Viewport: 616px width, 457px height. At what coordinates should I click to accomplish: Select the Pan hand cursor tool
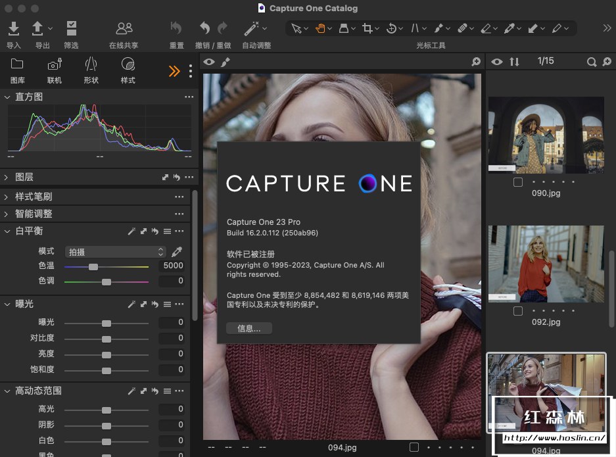tap(320, 28)
